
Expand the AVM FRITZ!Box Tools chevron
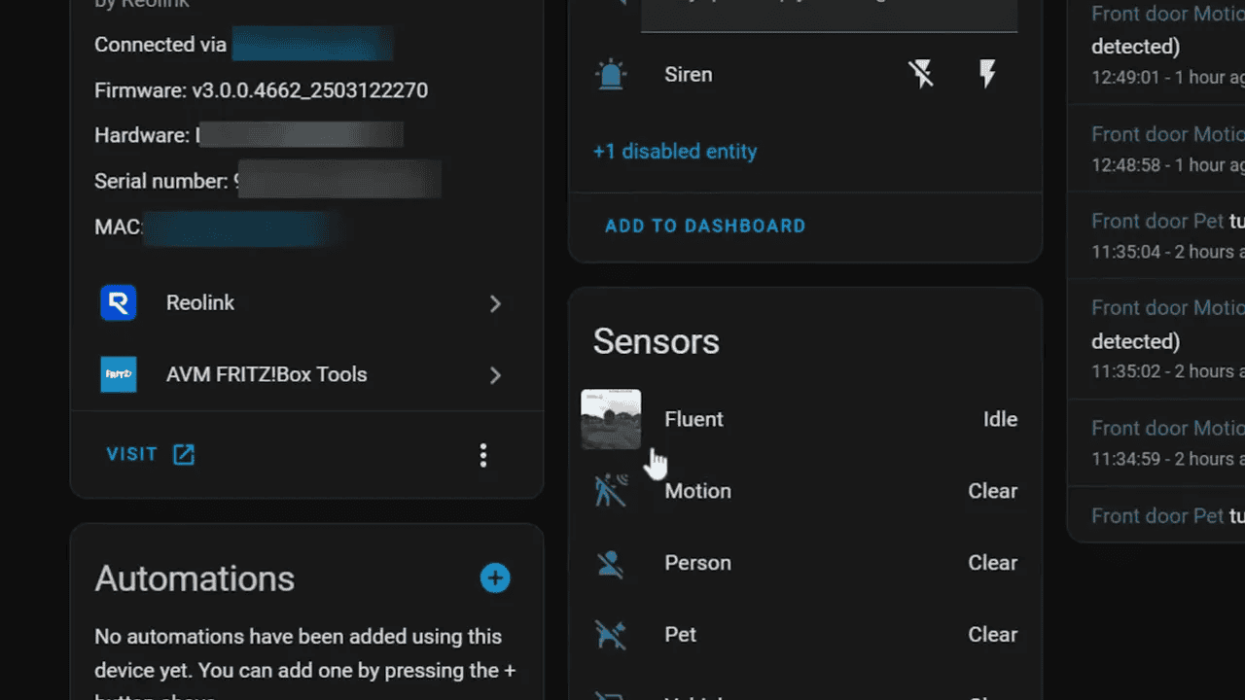click(496, 375)
